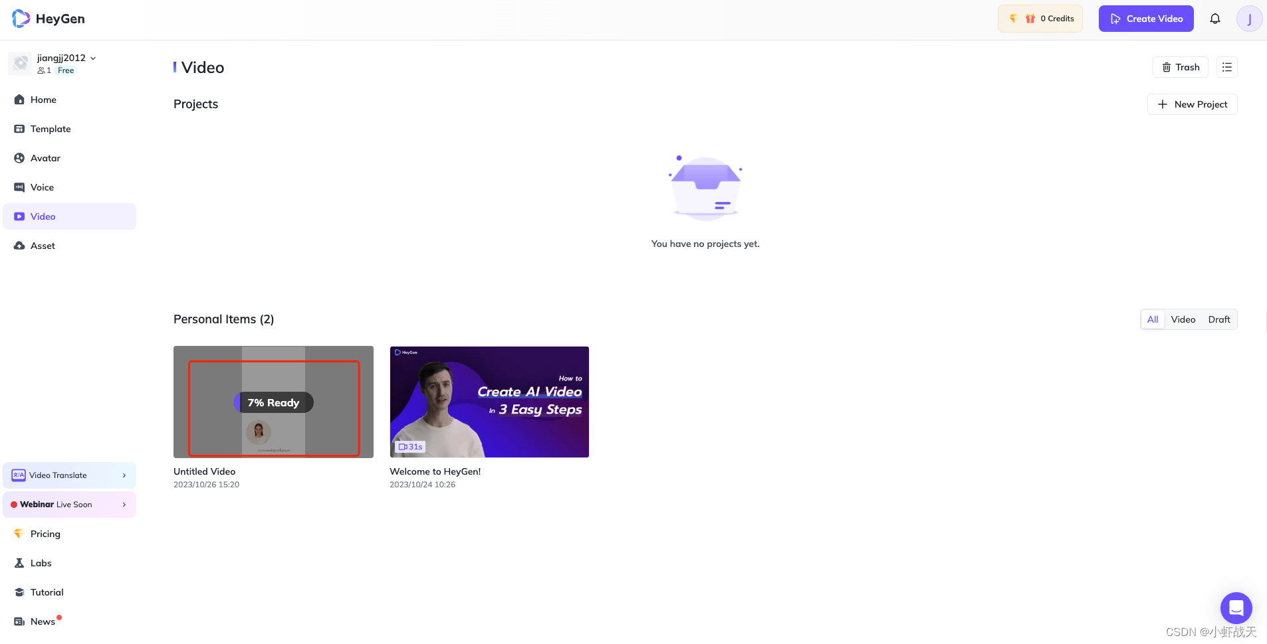
Task: Click the Asset cloud upload icon
Action: 19,246
